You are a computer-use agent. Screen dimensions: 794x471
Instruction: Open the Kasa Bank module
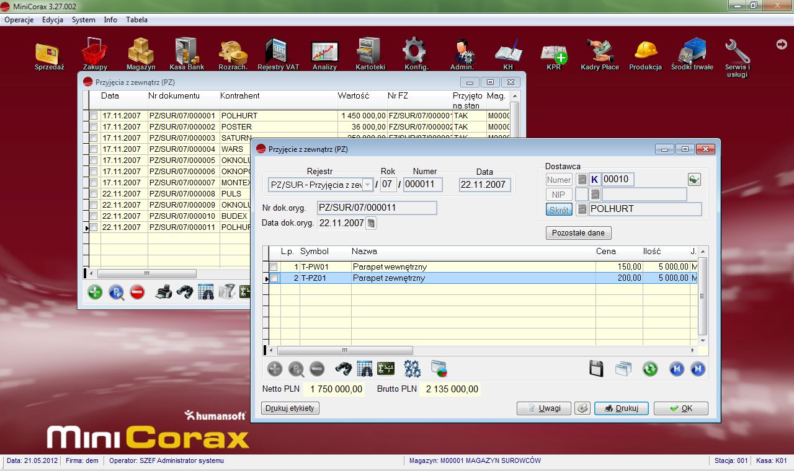point(187,55)
